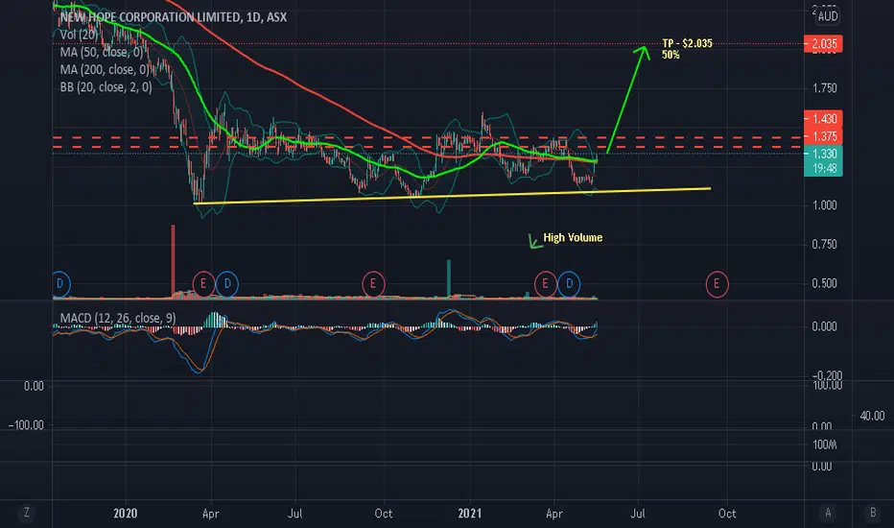Image resolution: width=894 pixels, height=528 pixels.
Task: Click the -100.00 value on left axis
Action: click(26, 425)
